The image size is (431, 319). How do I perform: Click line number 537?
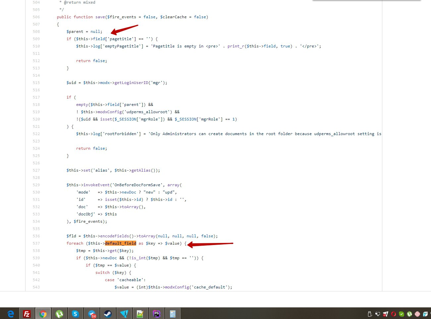[x=36, y=243]
